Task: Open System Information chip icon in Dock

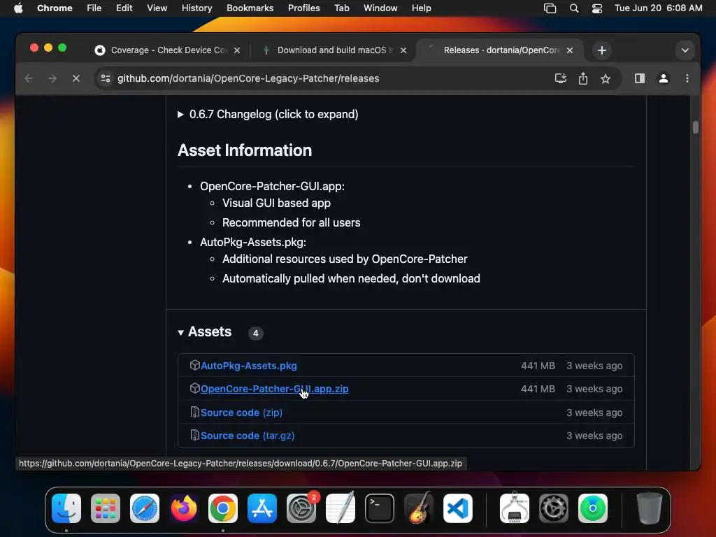Action: tap(515, 508)
